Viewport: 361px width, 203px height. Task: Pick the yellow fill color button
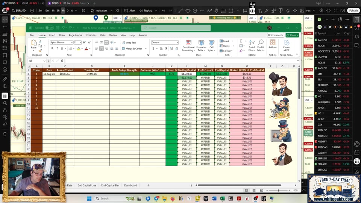pyautogui.click(x=79, y=48)
